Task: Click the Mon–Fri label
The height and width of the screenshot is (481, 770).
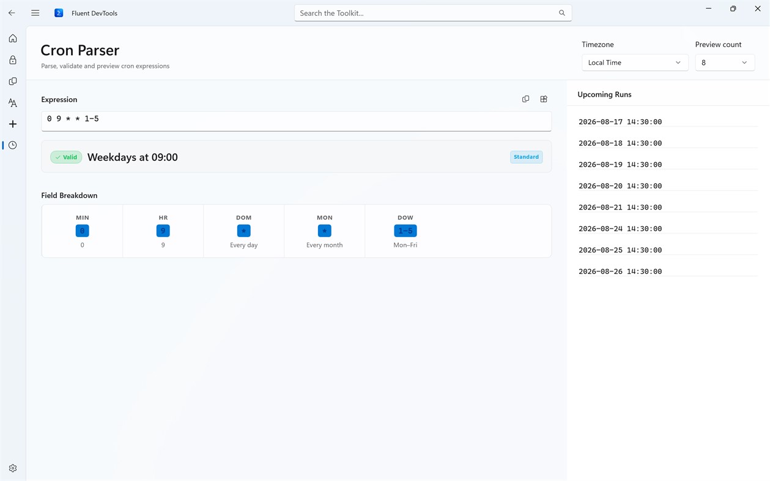Action: tap(405, 245)
